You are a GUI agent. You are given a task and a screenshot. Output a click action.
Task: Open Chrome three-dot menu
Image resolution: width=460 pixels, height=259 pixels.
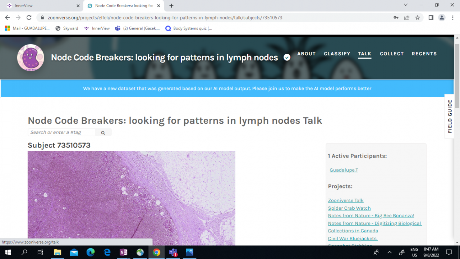click(x=452, y=18)
